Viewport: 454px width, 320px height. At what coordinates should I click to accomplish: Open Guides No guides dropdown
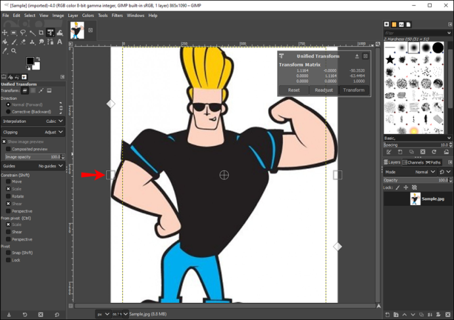[x=33, y=166]
